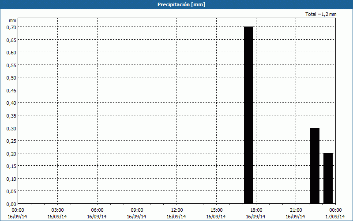Click the 00:00 16/09/14 time label

click(x=18, y=213)
